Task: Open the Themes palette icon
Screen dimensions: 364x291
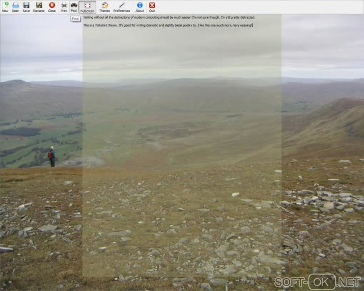Action: coord(105,7)
